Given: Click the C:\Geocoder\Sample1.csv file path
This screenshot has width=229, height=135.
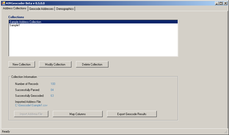Looking at the screenshot, I should click(x=31, y=105).
